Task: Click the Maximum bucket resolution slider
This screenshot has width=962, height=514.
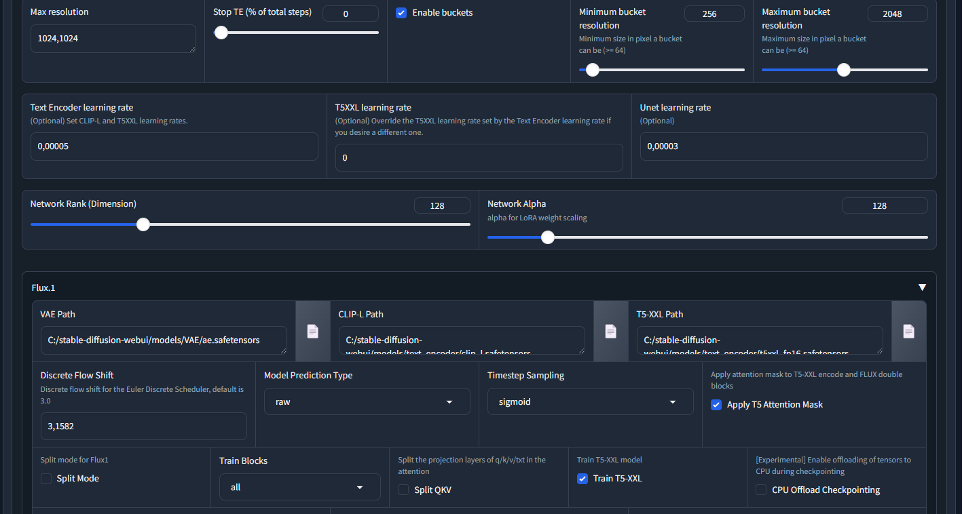Action: [x=845, y=69]
